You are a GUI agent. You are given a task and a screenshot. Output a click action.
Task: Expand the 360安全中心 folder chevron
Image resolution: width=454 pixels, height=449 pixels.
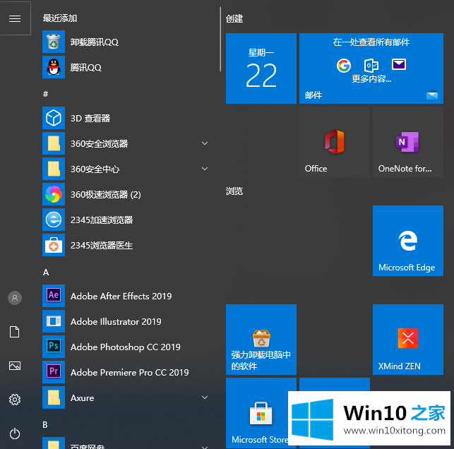click(205, 169)
